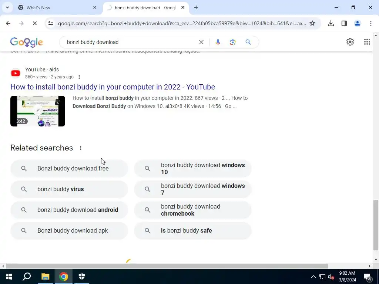Select the bonzi buddy download tab
The height and width of the screenshot is (284, 379).
pyautogui.click(x=145, y=7)
